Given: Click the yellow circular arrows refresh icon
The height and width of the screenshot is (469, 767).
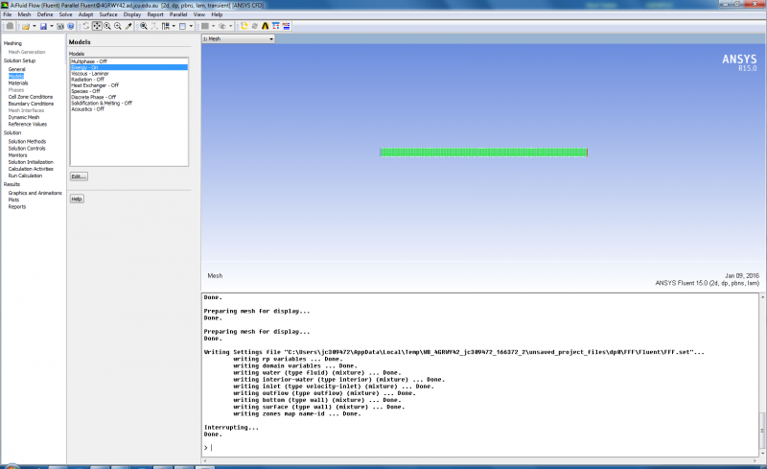Looking at the screenshot, I should 244,26.
